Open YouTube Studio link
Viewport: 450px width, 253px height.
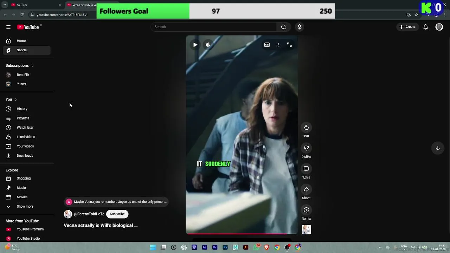27,239
